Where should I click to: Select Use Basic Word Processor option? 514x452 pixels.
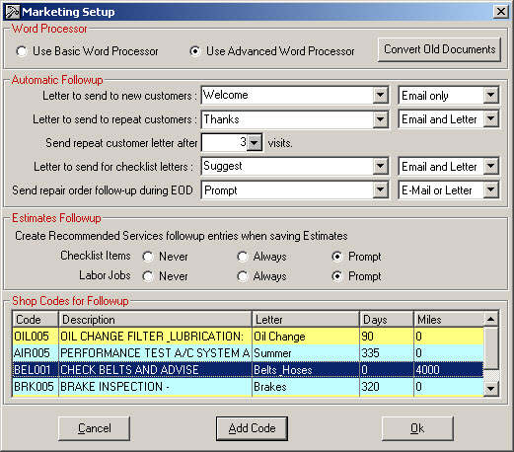tap(22, 51)
